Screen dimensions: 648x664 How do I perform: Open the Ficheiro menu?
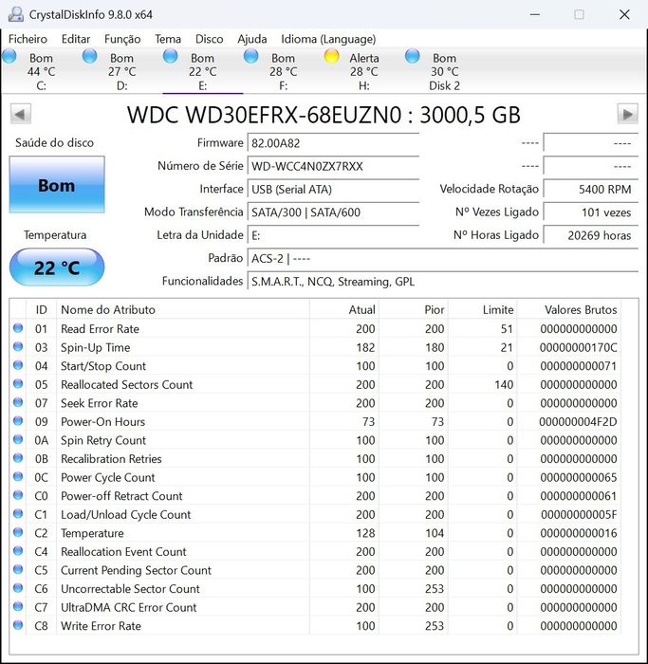tap(28, 39)
